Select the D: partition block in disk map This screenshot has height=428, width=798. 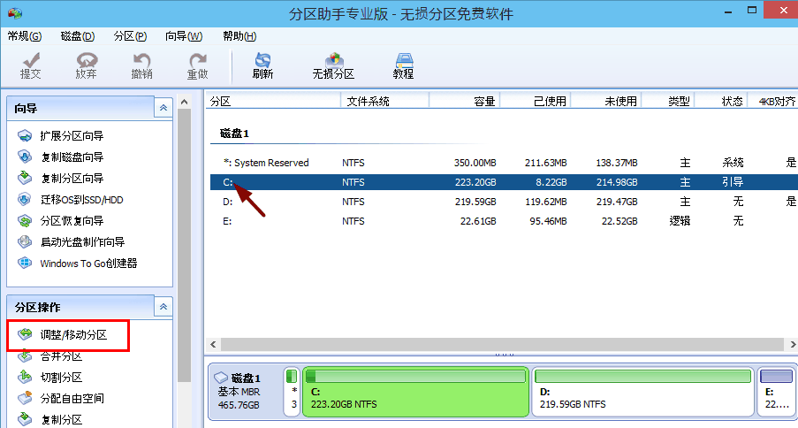(x=643, y=392)
